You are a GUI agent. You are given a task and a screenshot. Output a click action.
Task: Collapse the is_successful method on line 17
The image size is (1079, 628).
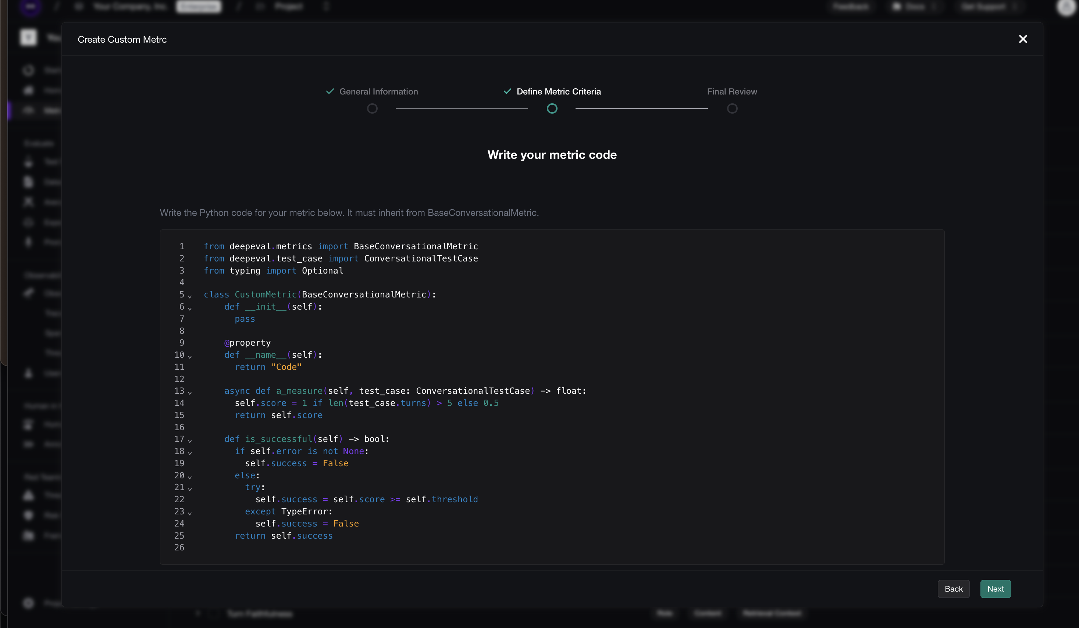click(190, 440)
